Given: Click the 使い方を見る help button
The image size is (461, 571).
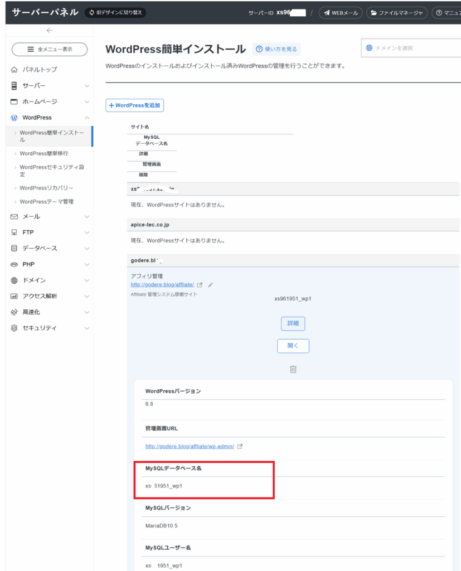Looking at the screenshot, I should [276, 49].
